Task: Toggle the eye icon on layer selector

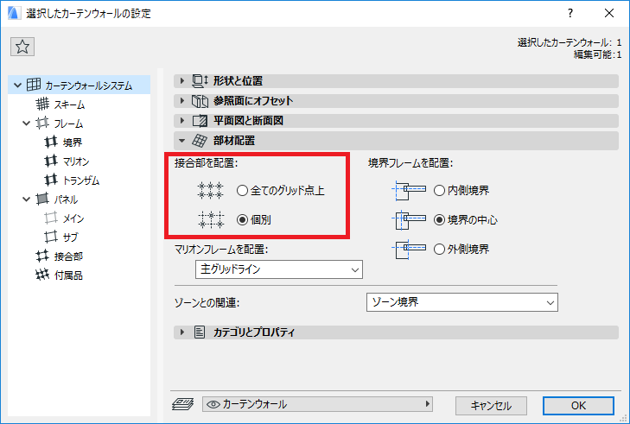Action: (213, 404)
